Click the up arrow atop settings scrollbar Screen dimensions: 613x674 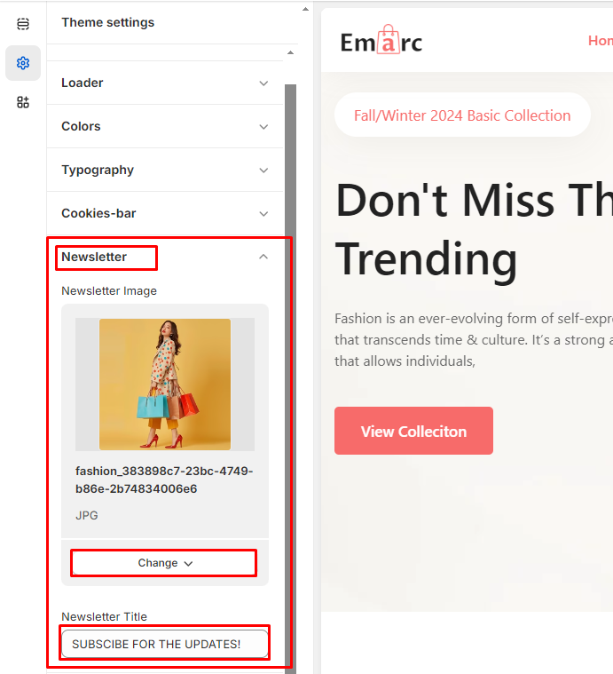click(x=291, y=52)
